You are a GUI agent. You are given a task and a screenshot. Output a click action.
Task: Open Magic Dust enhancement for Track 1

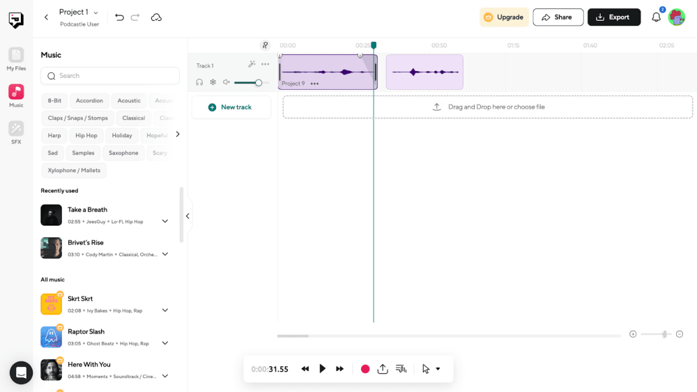[252, 64]
